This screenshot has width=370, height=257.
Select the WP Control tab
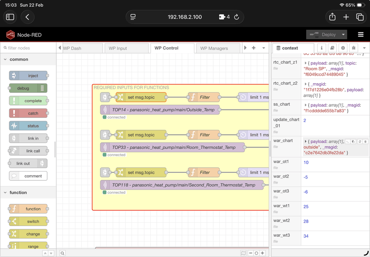[172, 48]
